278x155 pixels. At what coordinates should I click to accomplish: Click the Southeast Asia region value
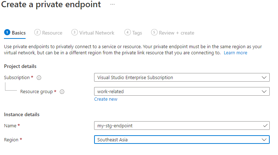point(112,140)
